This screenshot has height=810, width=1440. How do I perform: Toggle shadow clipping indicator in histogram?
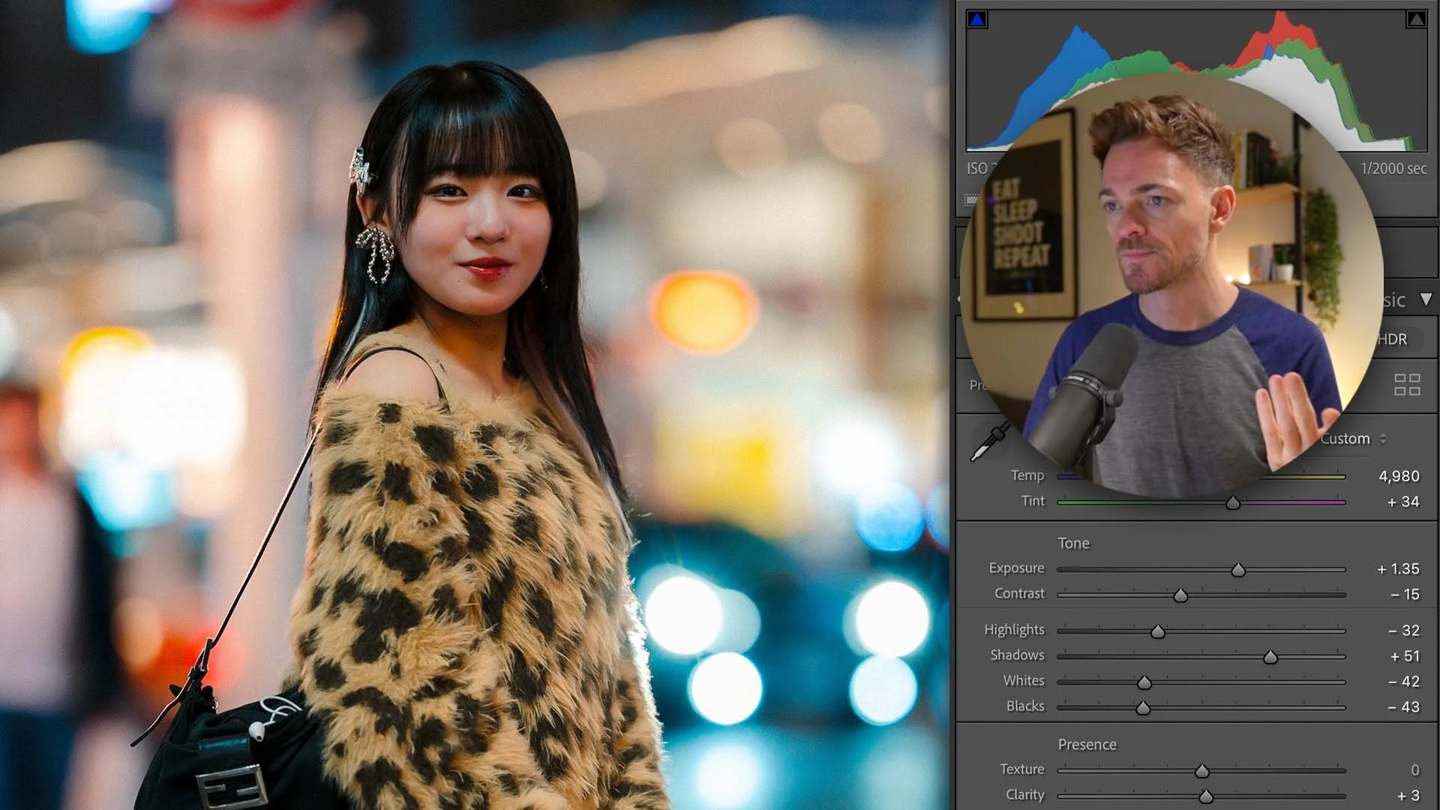976,19
